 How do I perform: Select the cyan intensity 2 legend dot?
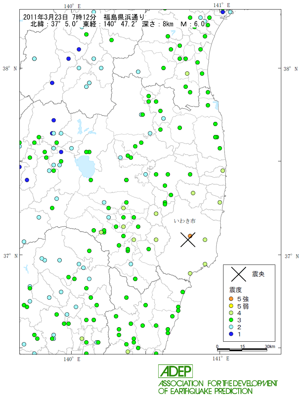click(x=231, y=327)
